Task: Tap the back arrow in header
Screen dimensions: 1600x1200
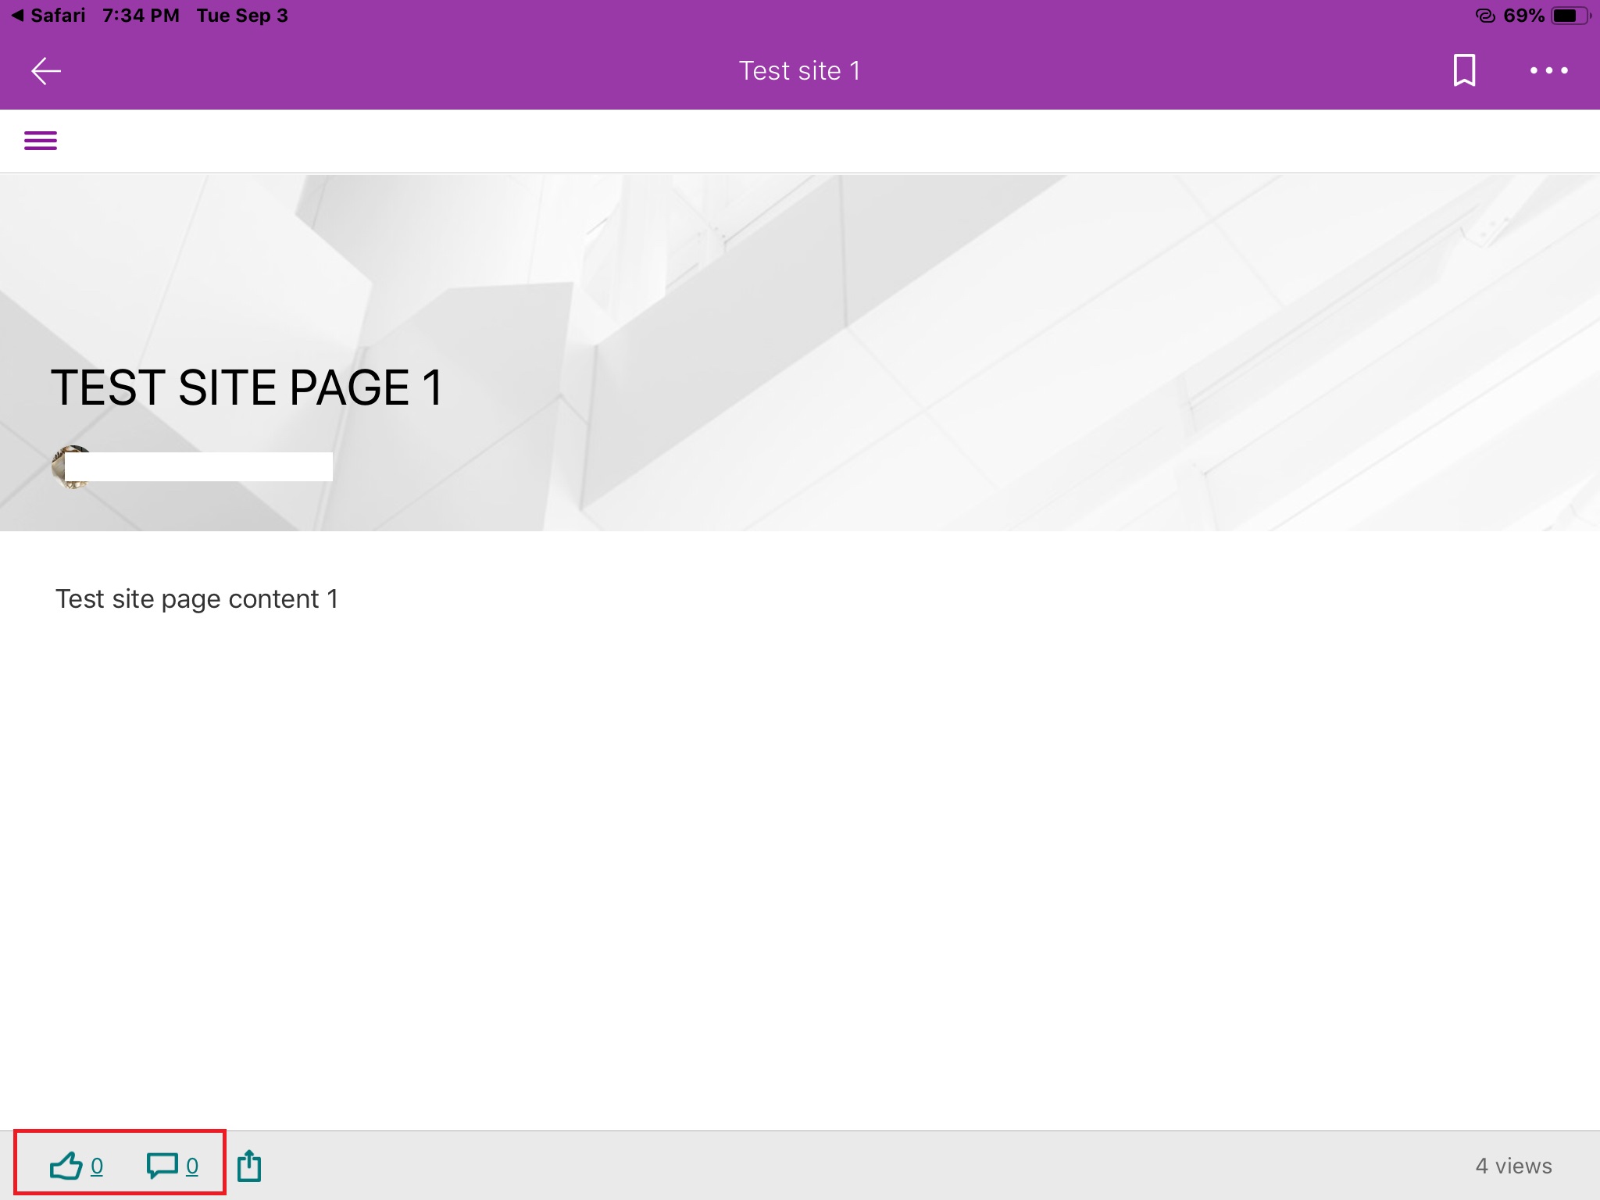Action: point(46,71)
